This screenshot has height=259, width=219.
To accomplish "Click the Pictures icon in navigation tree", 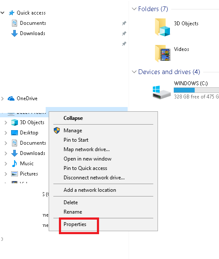I will pos(15,174).
